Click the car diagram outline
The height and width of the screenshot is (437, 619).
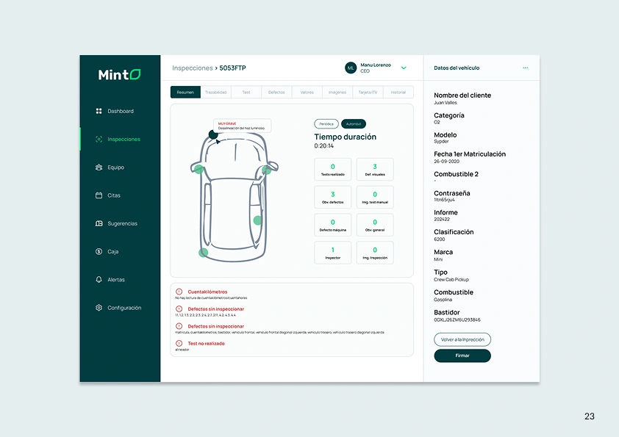coord(235,198)
